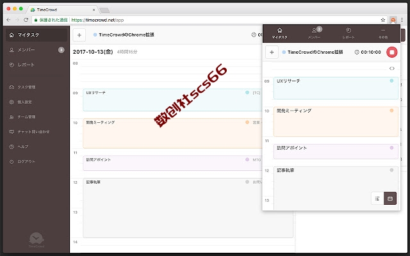Switch popup to calendar view
This screenshot has height=256, width=410.
(x=390, y=198)
